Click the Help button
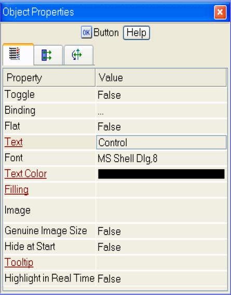231x295 pixels. tap(137, 33)
